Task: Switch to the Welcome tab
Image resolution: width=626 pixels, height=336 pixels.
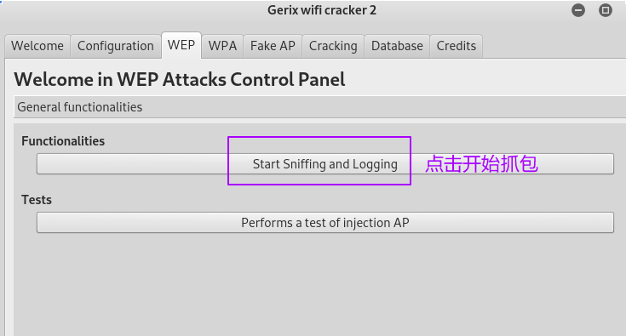Action: tap(37, 46)
